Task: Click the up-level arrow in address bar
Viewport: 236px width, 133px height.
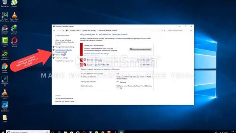Action: pyautogui.click(x=63, y=30)
